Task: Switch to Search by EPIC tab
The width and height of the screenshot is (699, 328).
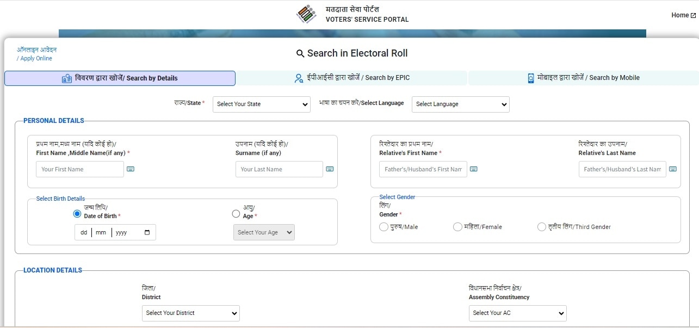Action: tap(351, 78)
